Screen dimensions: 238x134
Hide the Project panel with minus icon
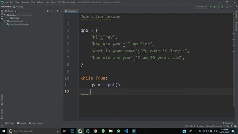click(61, 11)
